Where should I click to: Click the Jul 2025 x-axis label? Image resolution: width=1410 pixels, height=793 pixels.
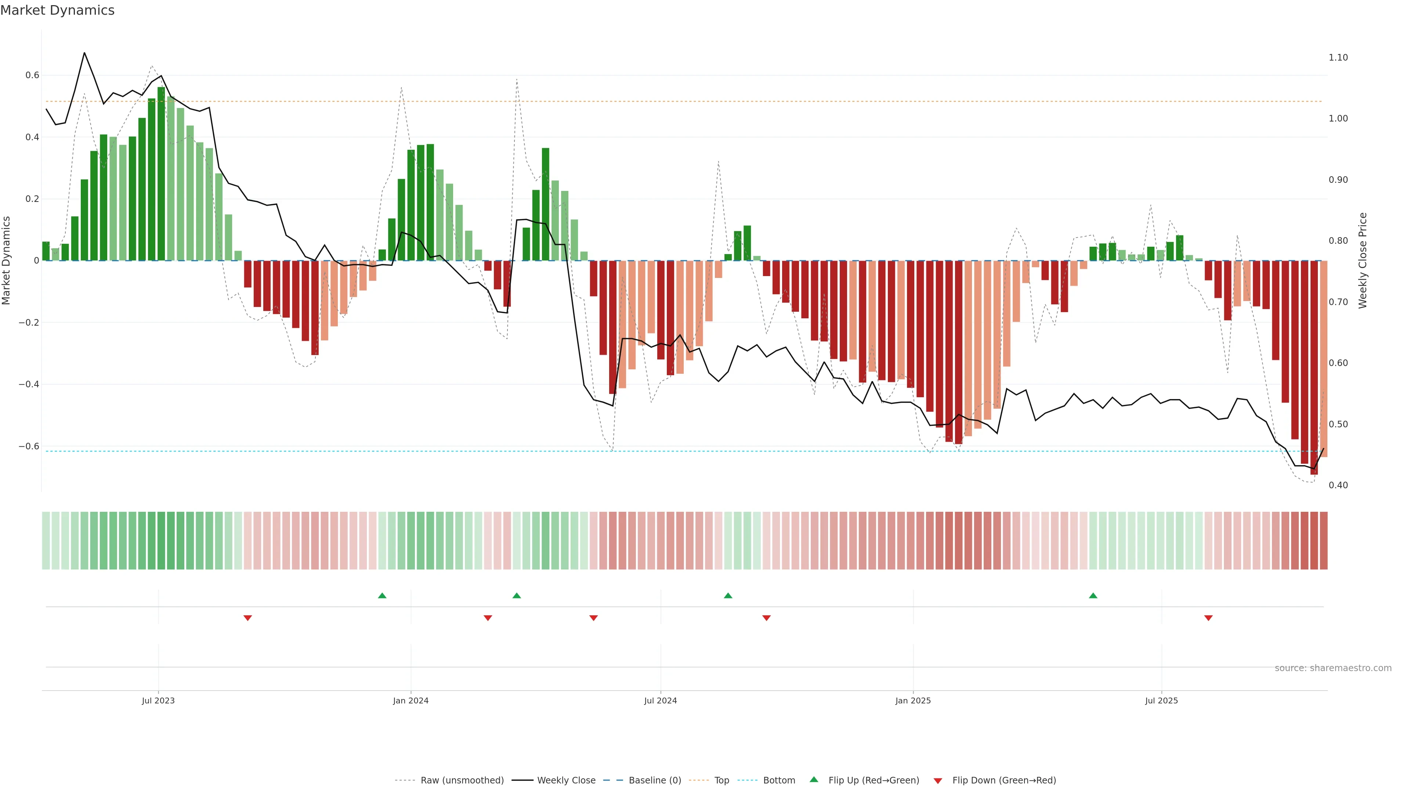point(1161,700)
